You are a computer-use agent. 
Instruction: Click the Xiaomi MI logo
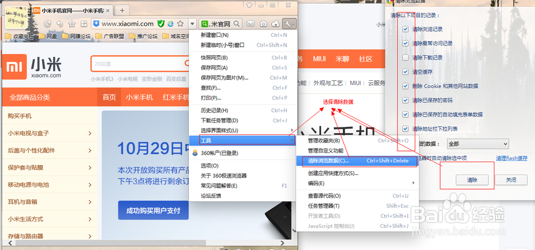coord(14,66)
